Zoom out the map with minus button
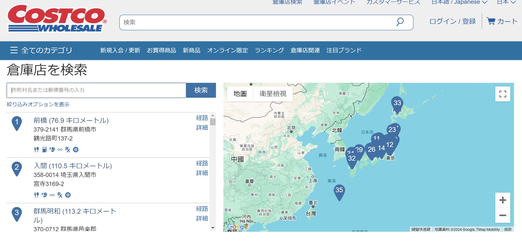The height and width of the screenshot is (244, 522). pyautogui.click(x=503, y=215)
